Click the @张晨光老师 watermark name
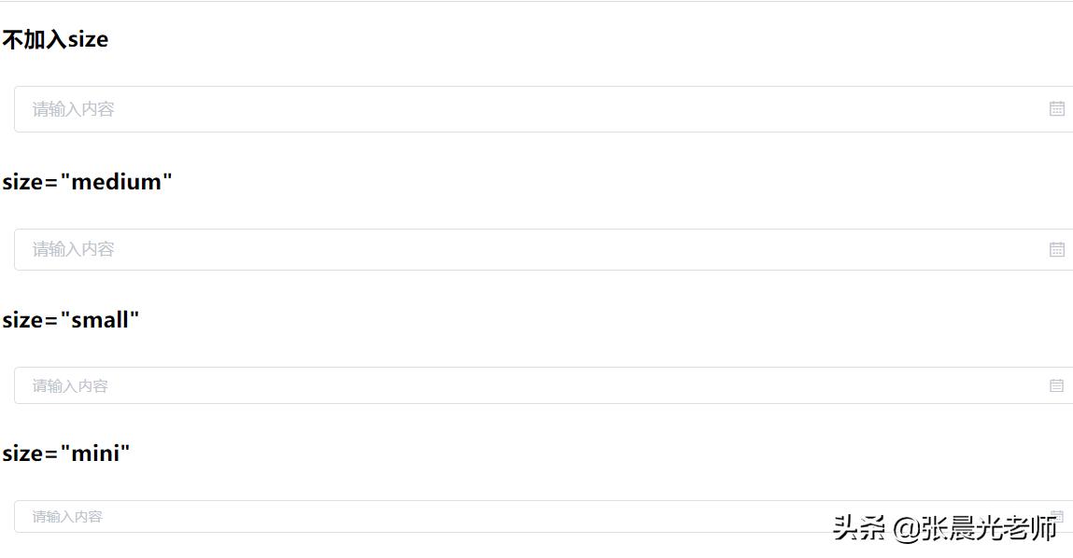This screenshot has width=1073, height=558. coord(976,529)
